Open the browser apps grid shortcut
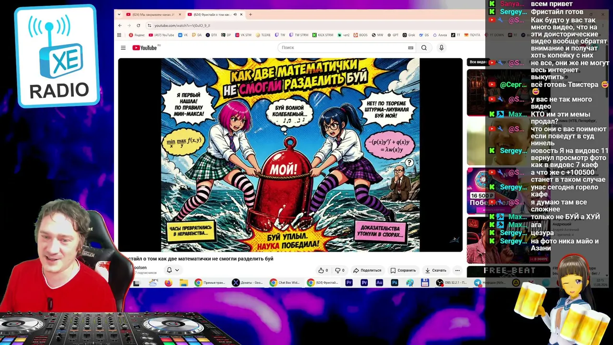This screenshot has height=345, width=613. [120, 35]
